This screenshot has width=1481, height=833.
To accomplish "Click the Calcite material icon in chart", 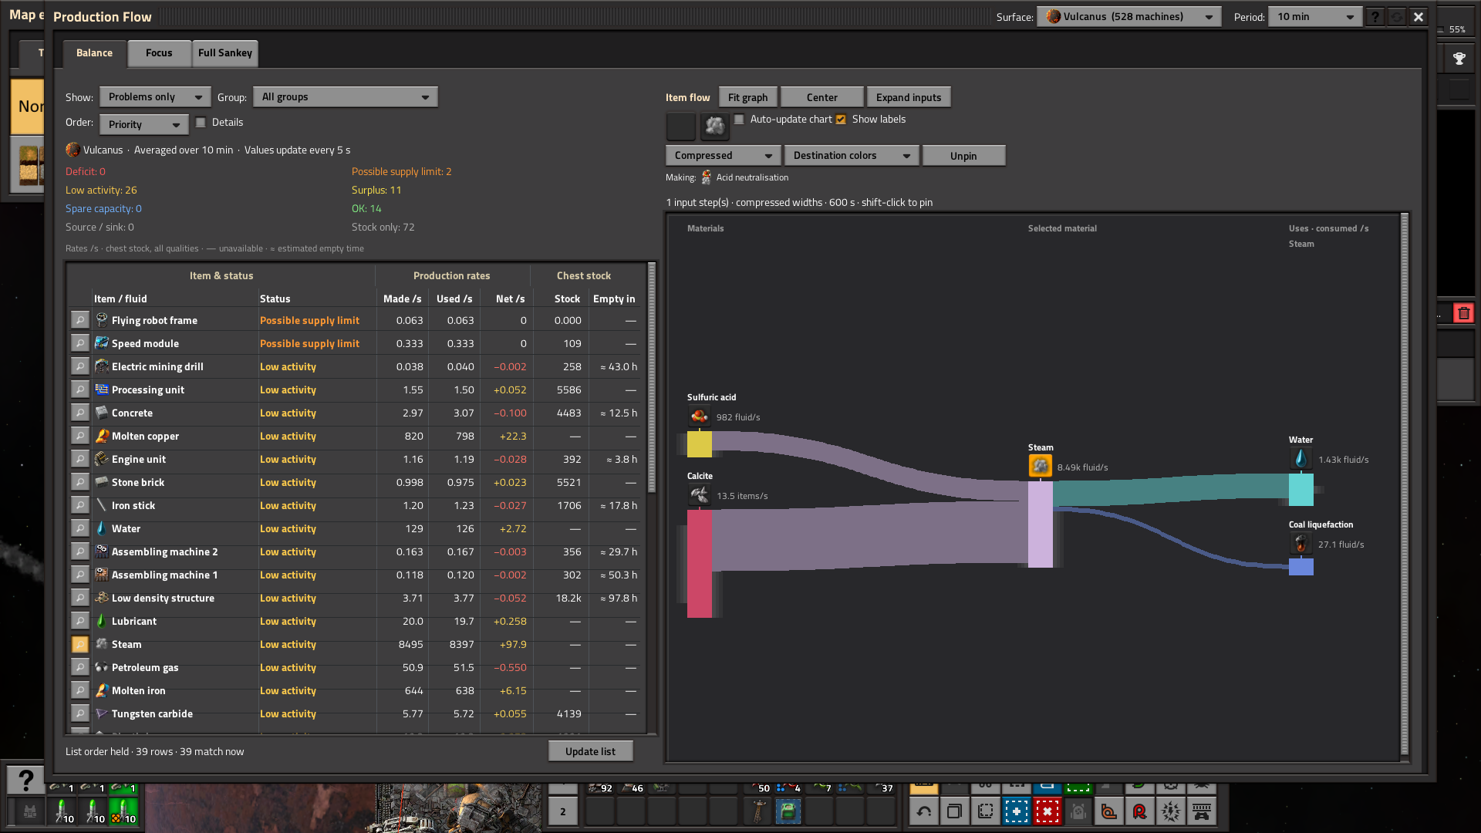I will click(699, 495).
